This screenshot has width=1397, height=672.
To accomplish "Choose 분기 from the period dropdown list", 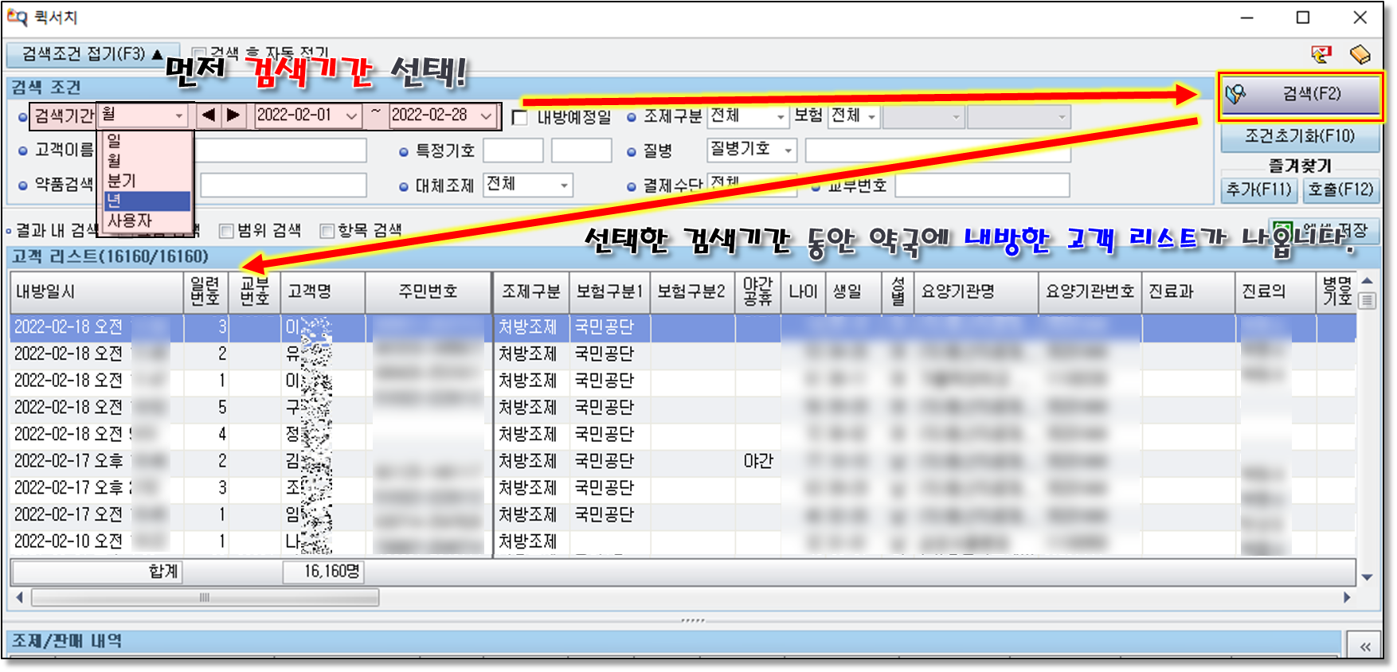I will coord(147,181).
